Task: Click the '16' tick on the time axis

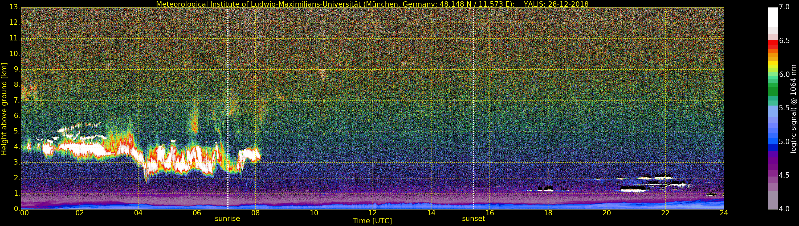Action: click(490, 213)
